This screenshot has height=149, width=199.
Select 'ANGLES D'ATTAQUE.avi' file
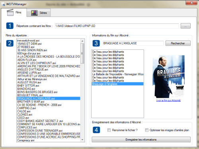(49, 70)
